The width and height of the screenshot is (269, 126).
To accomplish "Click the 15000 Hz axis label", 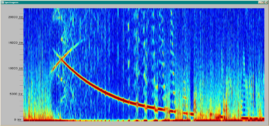I will pyautogui.click(x=15, y=43).
